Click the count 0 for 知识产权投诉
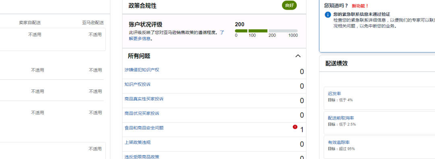 [302, 86]
